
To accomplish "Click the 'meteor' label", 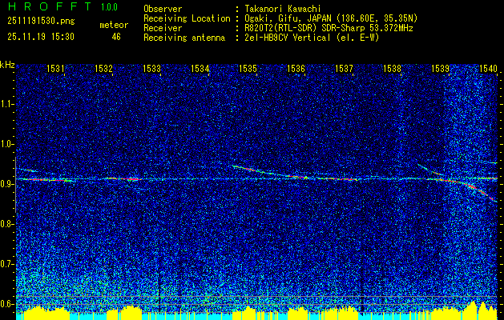I will (114, 25).
